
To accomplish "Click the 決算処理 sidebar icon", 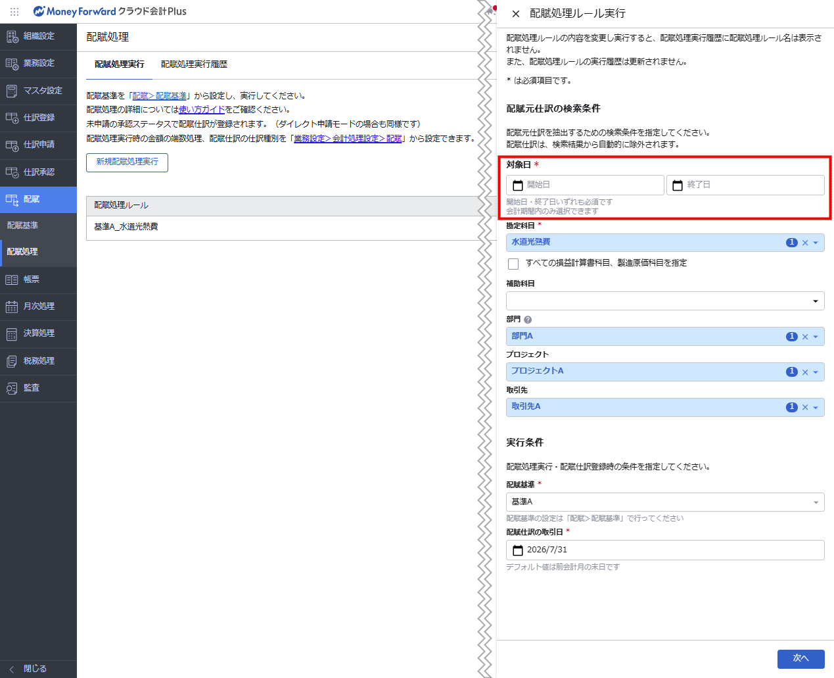I will (12, 334).
